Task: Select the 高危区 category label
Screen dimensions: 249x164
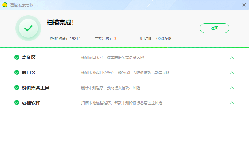Action: coord(29,58)
